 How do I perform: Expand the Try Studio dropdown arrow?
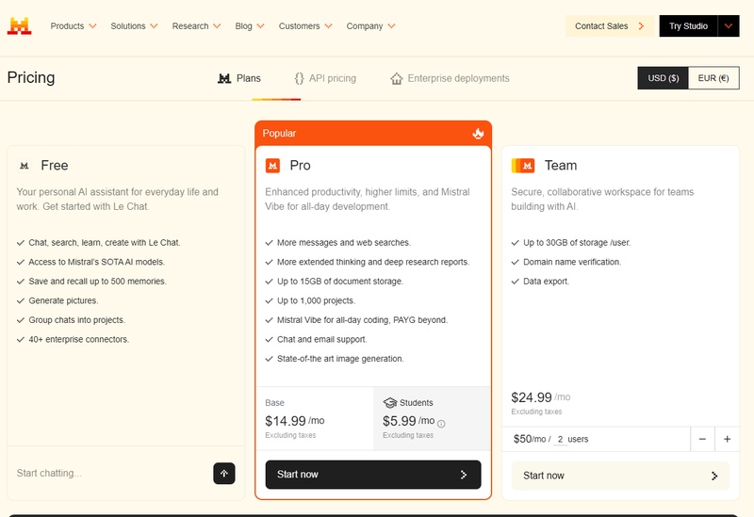point(728,26)
